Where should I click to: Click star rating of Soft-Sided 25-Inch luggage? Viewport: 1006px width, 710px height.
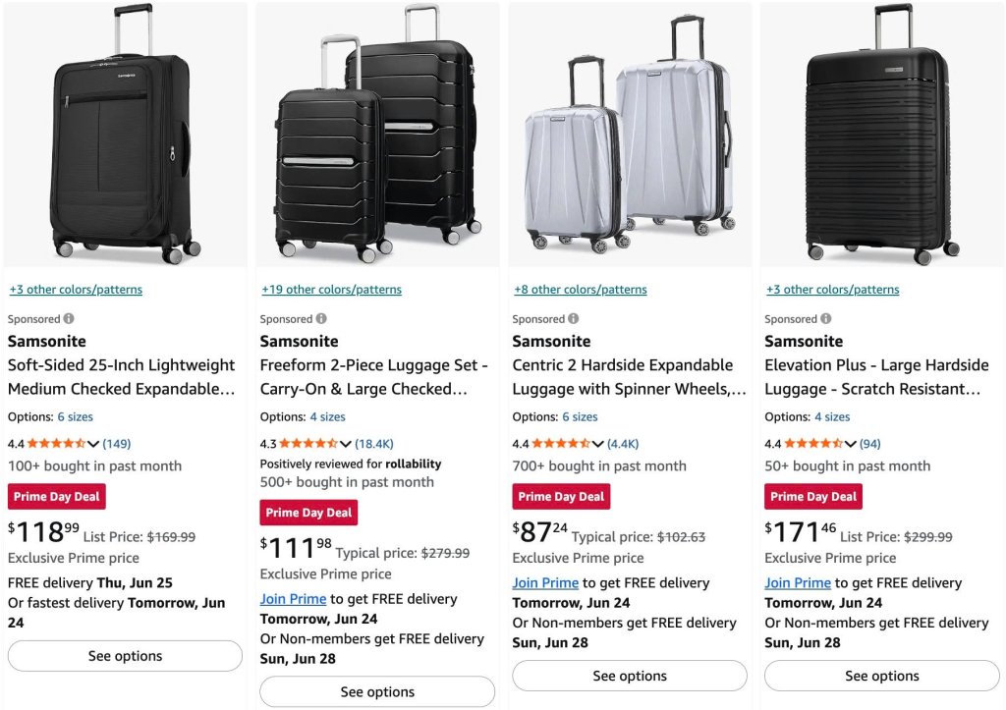(x=56, y=443)
